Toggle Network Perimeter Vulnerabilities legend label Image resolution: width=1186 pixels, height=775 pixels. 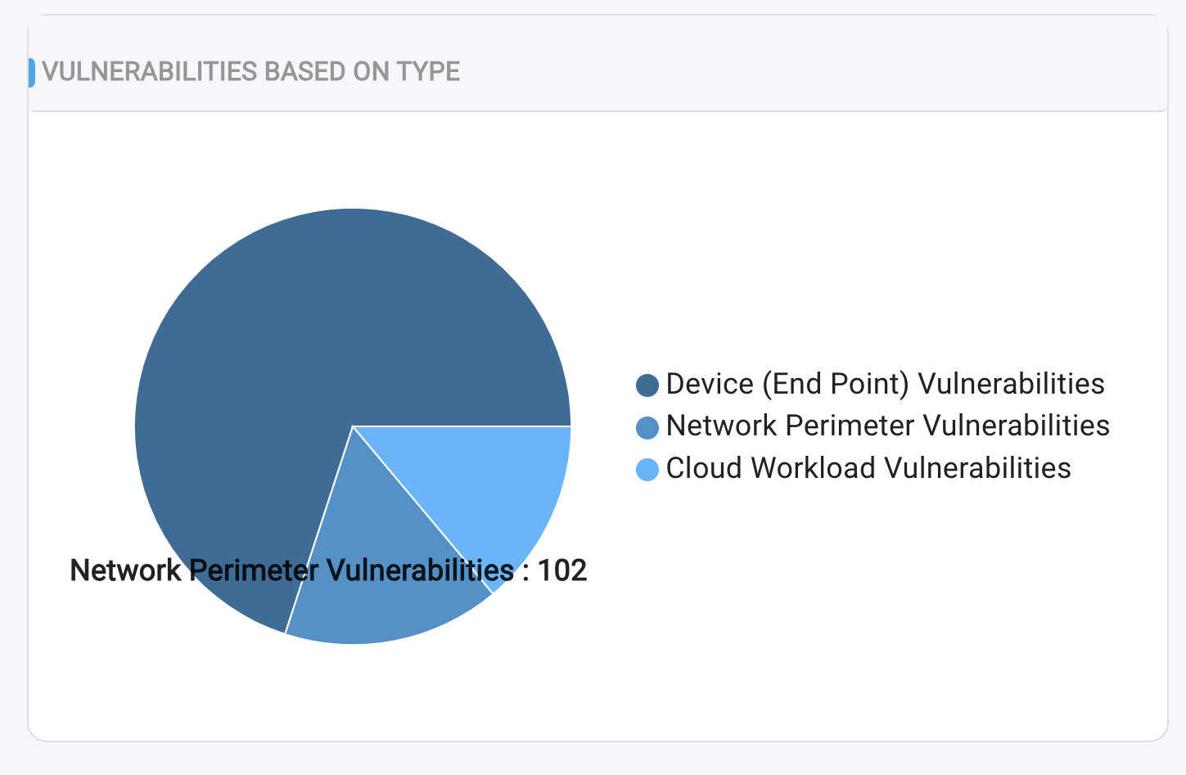pos(887,426)
